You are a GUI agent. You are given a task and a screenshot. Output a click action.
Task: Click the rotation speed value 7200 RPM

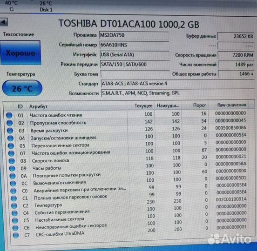(x=236, y=55)
